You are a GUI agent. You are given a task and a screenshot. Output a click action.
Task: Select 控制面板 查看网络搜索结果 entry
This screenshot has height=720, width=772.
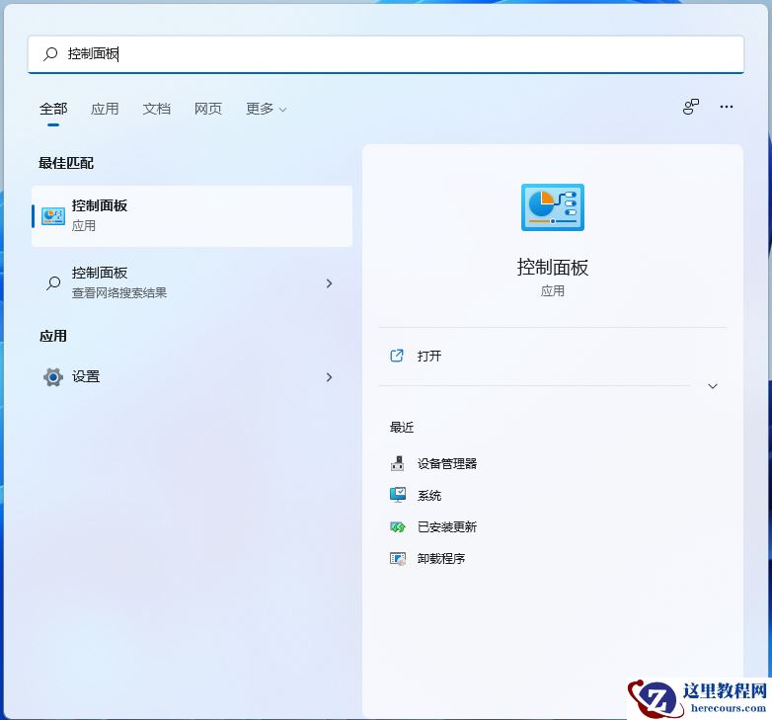[193, 283]
